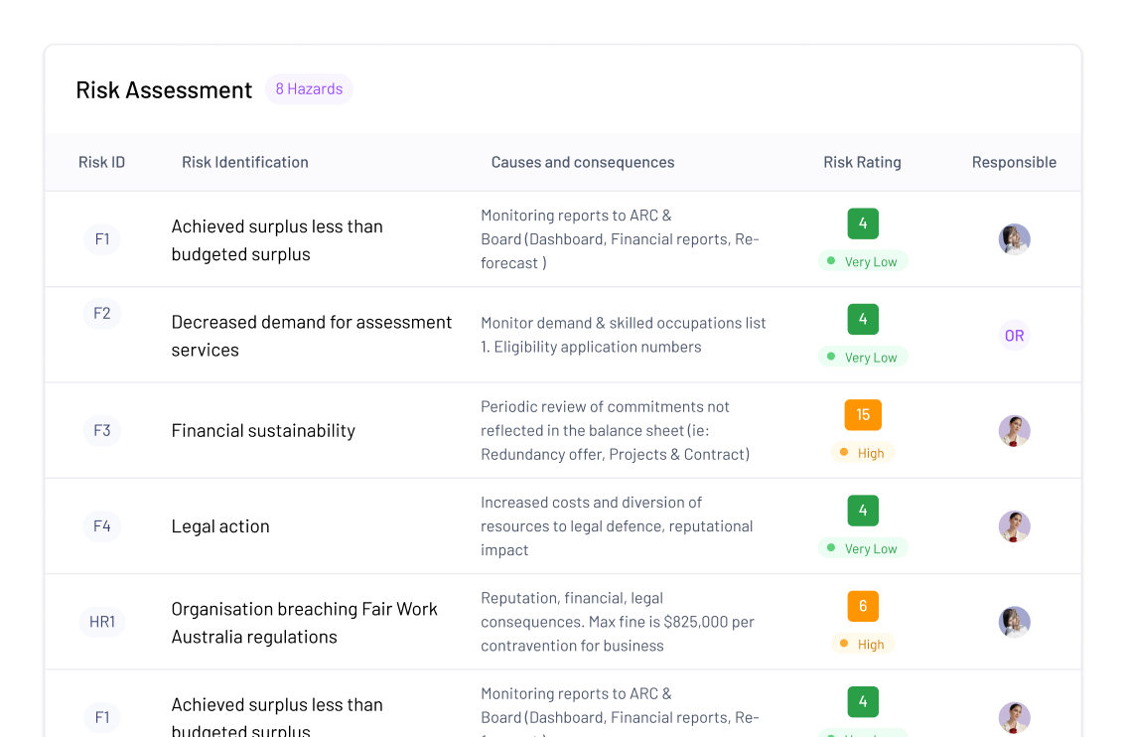The image size is (1126, 737).
Task: Click responsible avatar for Financial sustainability
Action: point(1014,431)
